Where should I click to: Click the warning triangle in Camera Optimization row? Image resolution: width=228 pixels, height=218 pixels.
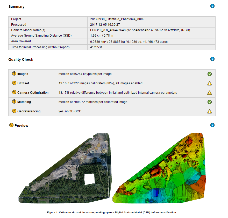click(x=209, y=93)
